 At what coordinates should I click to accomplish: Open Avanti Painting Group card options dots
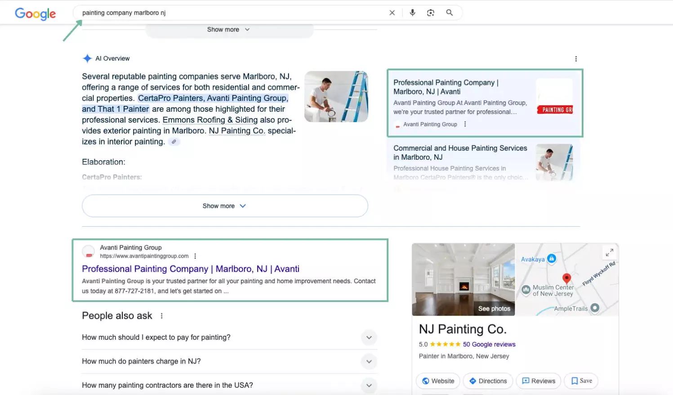465,124
